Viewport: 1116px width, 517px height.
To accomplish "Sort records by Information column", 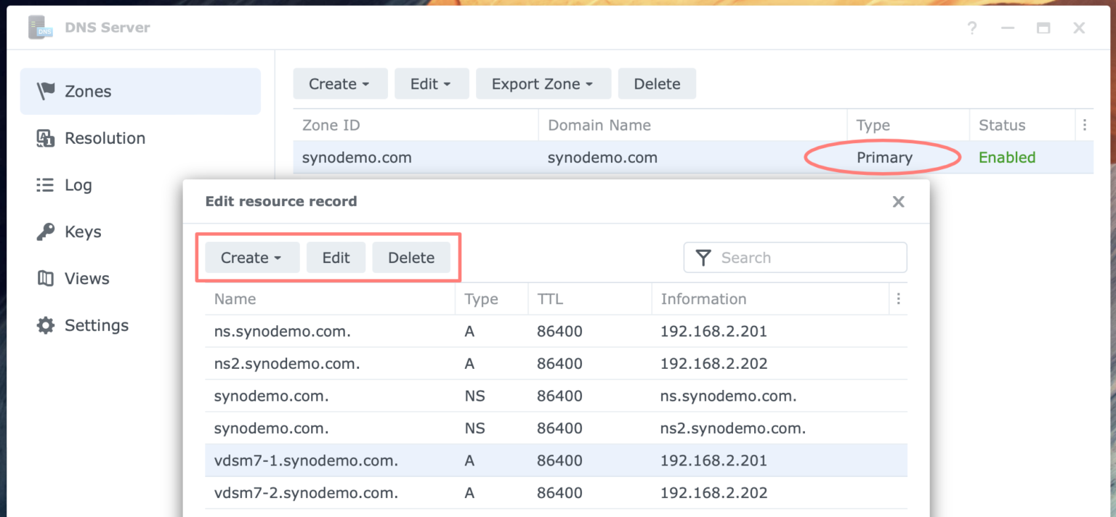I will pos(770,299).
